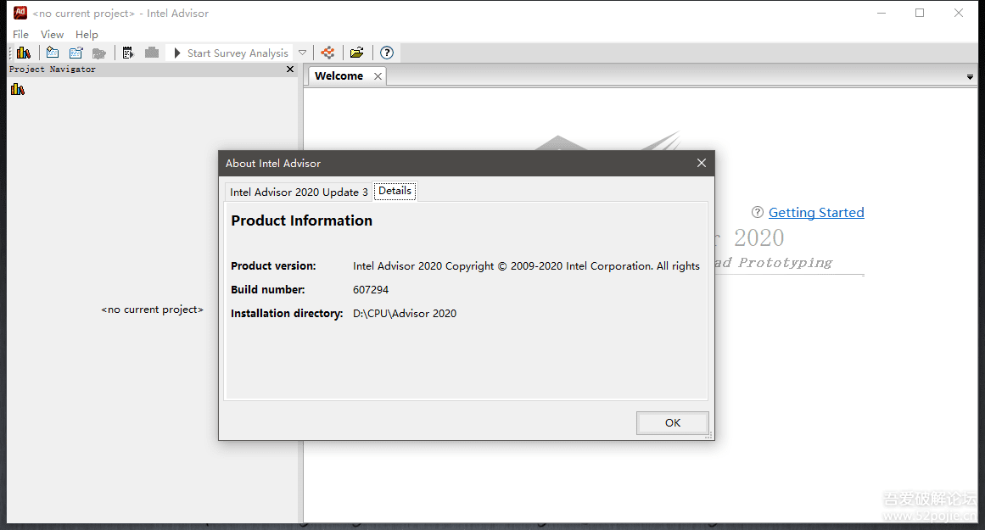The width and height of the screenshot is (985, 530).
Task: Click the 'Product version:' label
Action: click(273, 265)
